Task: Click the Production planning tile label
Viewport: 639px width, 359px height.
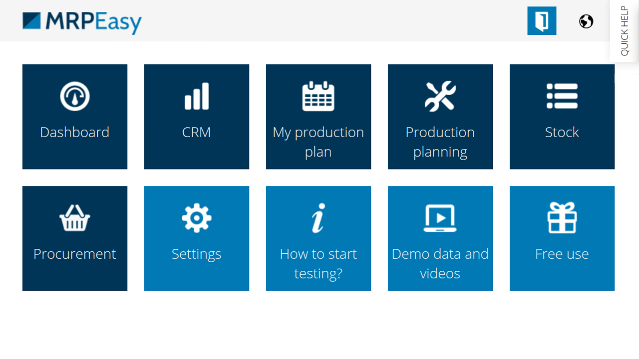Action: 440,142
